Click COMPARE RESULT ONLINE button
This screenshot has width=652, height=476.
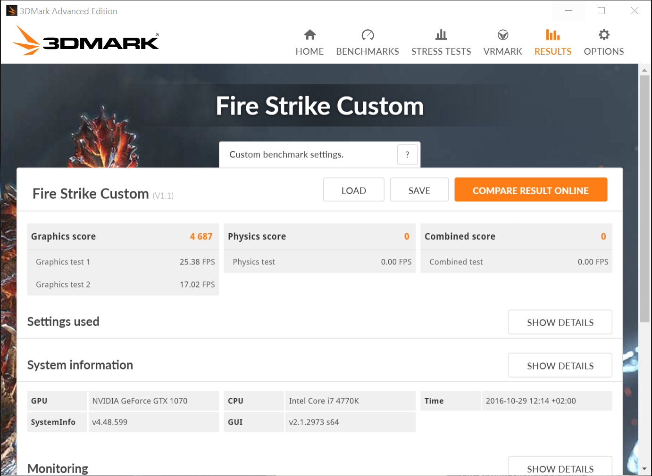click(x=531, y=189)
